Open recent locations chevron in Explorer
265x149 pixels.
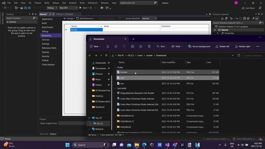coord(101,55)
